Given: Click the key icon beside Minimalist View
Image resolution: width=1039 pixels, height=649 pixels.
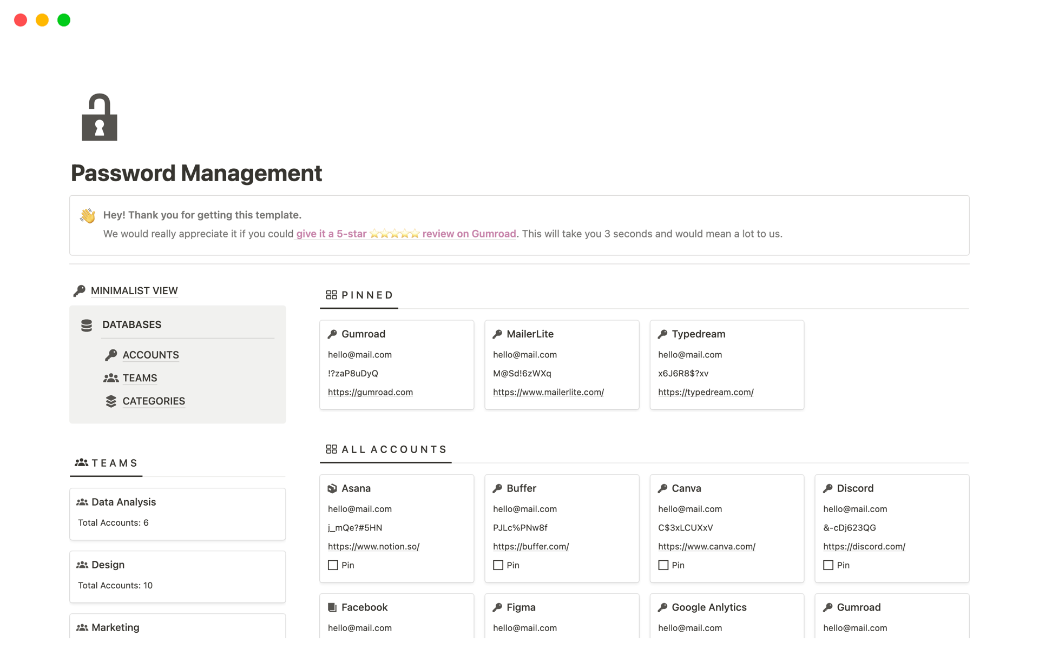Looking at the screenshot, I should click(80, 291).
